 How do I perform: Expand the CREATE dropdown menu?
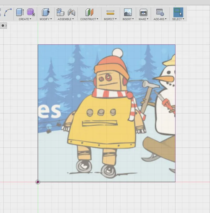tap(25, 19)
